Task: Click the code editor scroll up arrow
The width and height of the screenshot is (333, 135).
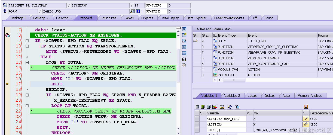Action: [178, 31]
